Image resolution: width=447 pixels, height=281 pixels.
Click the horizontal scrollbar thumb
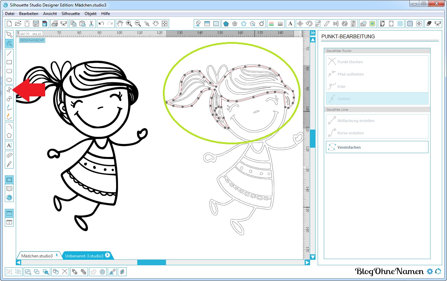(151, 263)
